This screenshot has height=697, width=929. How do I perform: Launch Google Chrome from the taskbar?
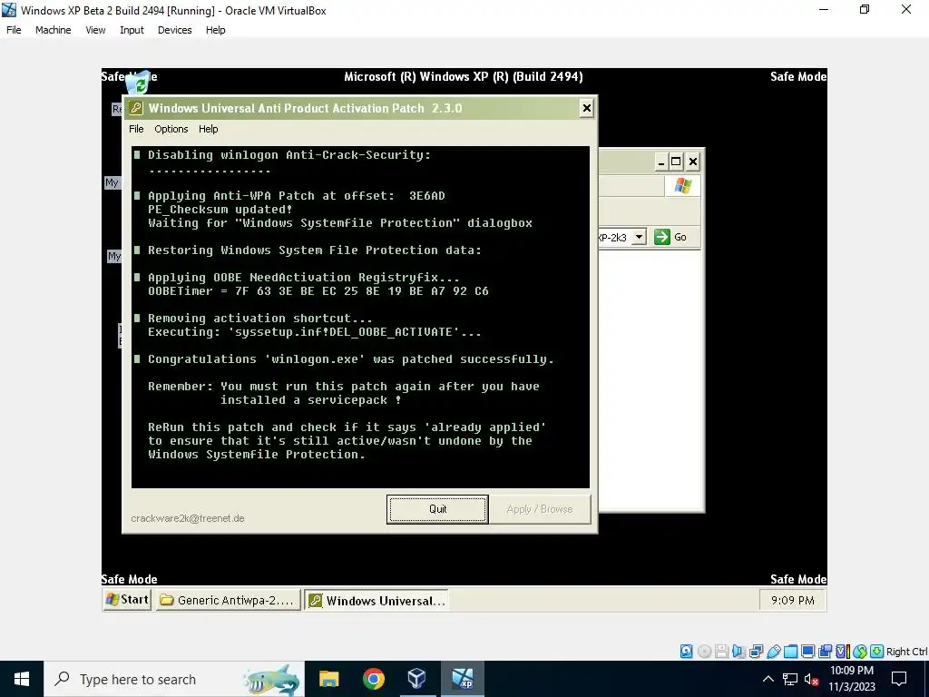pos(373,679)
